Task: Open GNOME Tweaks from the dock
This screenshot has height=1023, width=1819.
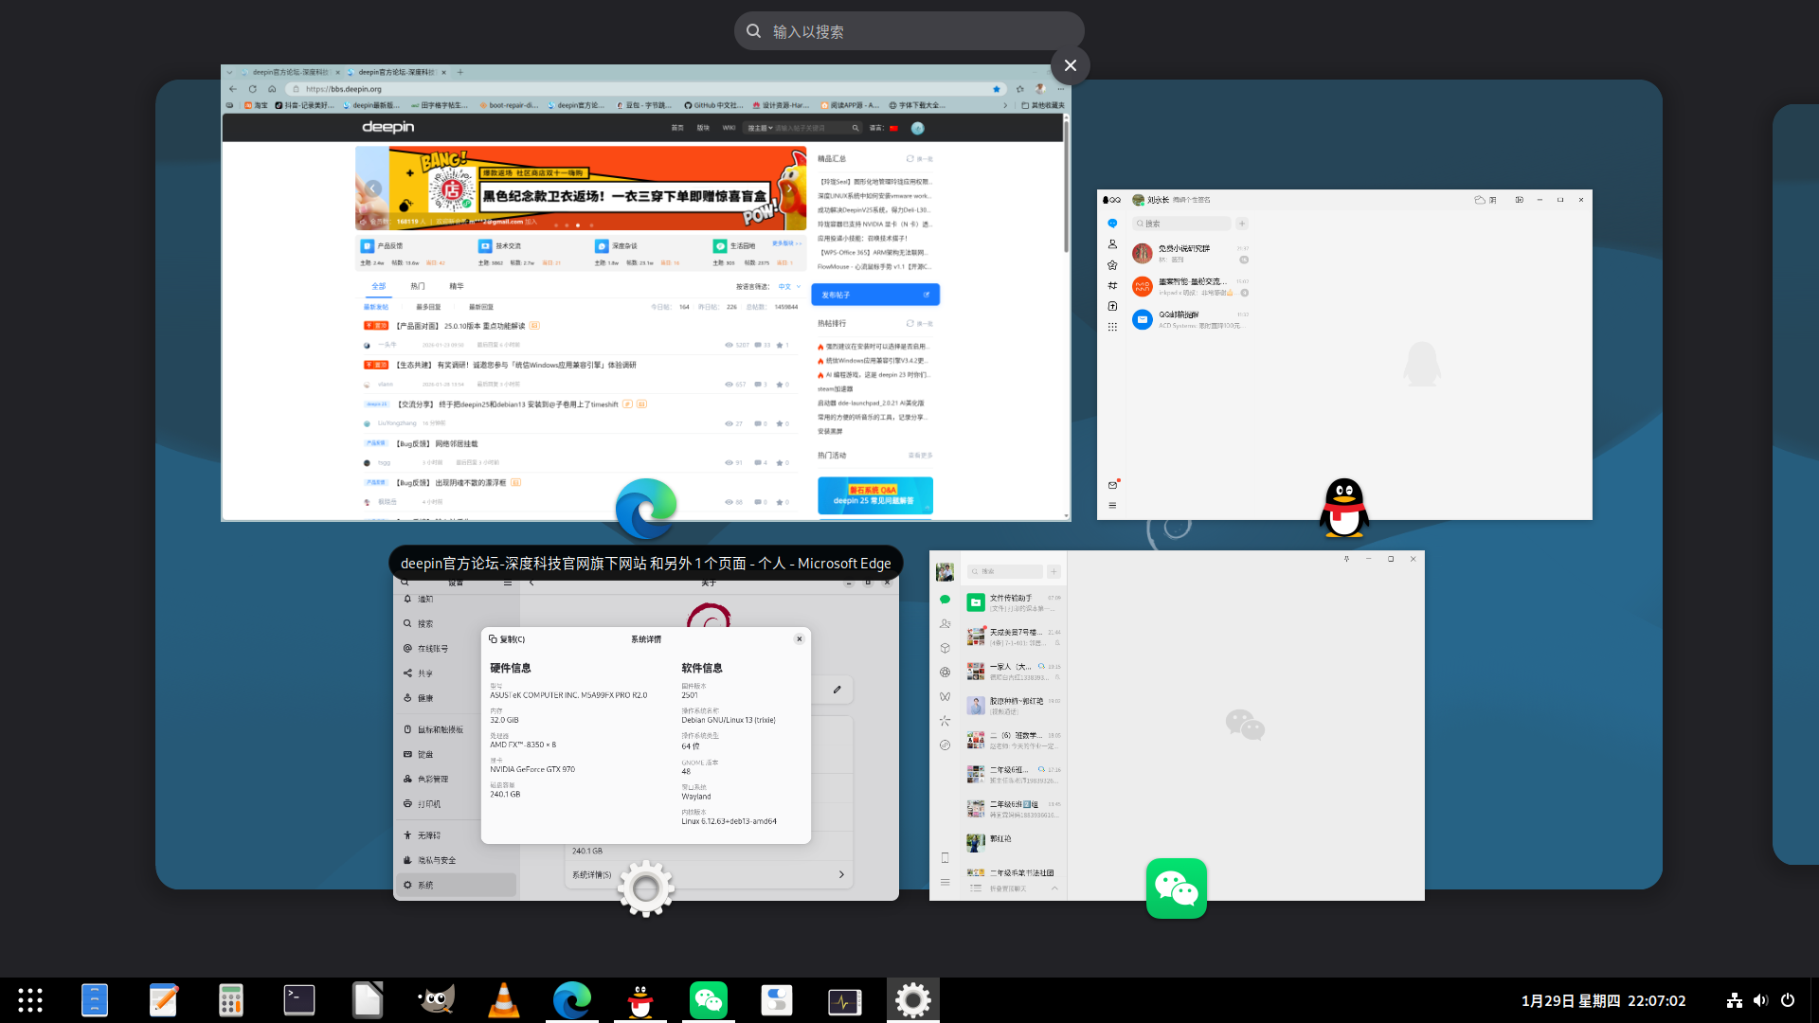Action: click(x=777, y=1000)
